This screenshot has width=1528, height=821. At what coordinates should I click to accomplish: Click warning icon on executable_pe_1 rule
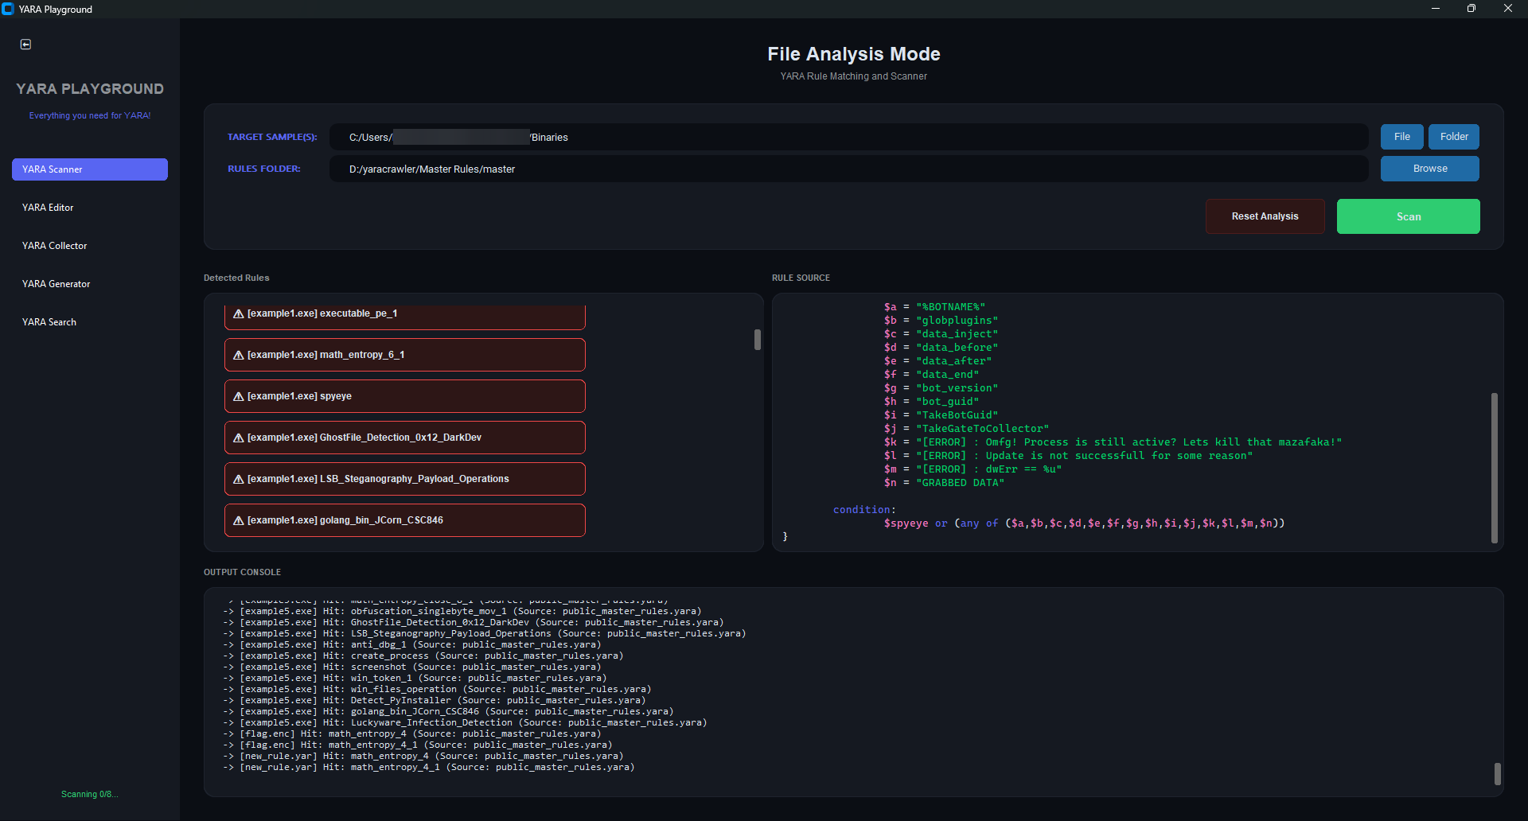pos(238,313)
